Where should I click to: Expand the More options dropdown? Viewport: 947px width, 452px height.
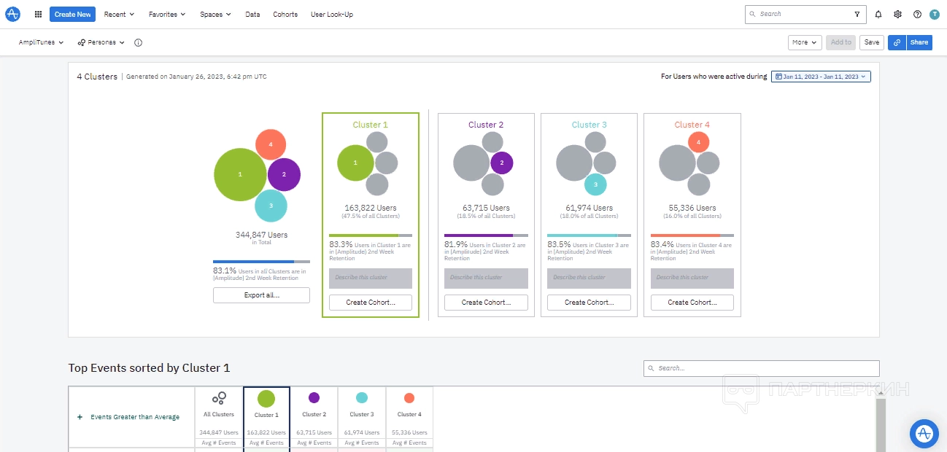click(x=805, y=42)
